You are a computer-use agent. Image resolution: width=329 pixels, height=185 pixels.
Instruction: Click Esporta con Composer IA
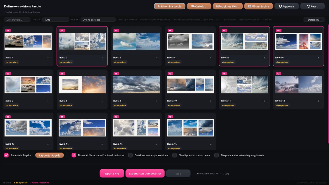point(145,173)
